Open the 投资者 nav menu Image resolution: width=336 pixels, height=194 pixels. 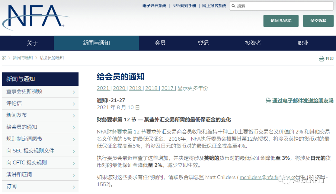coord(253,43)
